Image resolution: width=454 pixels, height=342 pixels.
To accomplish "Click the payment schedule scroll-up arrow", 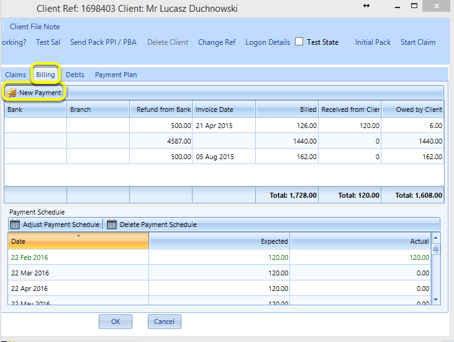I will pyautogui.click(x=436, y=238).
